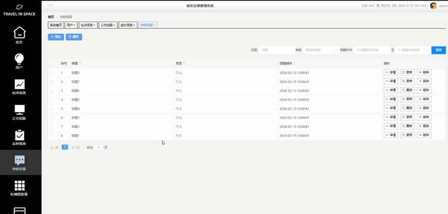
Task: View details of row 标题7
Action: (x=391, y=81)
